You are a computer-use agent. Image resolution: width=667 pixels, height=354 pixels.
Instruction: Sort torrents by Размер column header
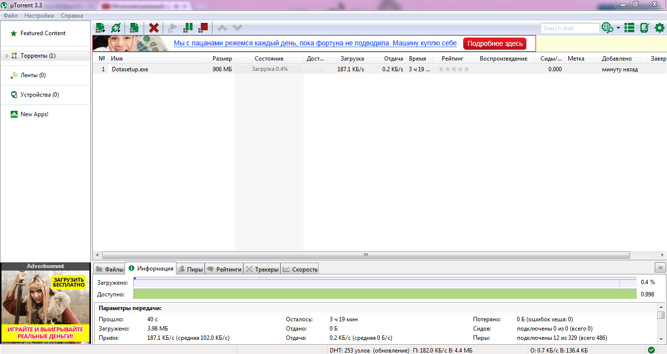coord(222,59)
